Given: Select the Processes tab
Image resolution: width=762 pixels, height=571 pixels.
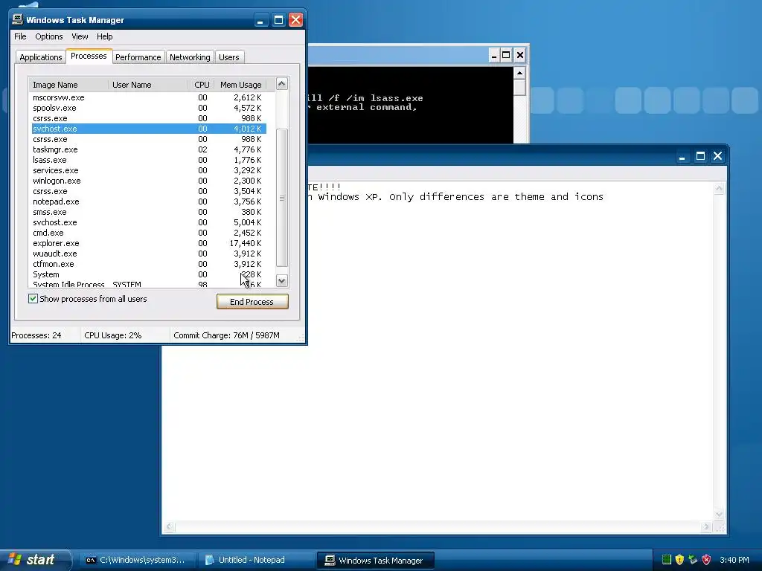Looking at the screenshot, I should [89, 56].
